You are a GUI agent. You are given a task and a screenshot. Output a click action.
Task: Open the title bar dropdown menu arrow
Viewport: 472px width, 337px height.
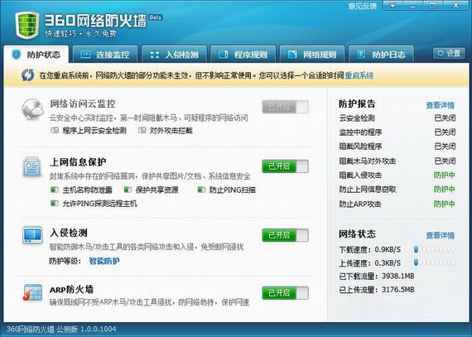click(393, 5)
